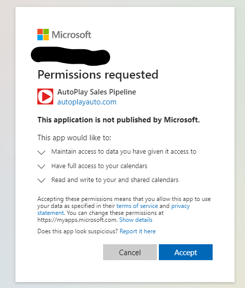Click the AutoPlay Sales Pipeline app name
This screenshot has width=245, height=288.
[97, 92]
